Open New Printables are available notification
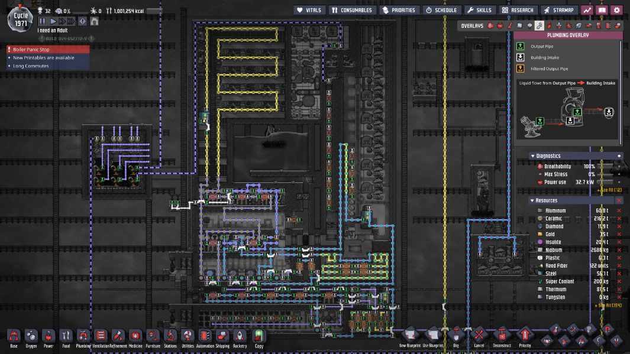The height and width of the screenshot is (354, 630). [48, 58]
